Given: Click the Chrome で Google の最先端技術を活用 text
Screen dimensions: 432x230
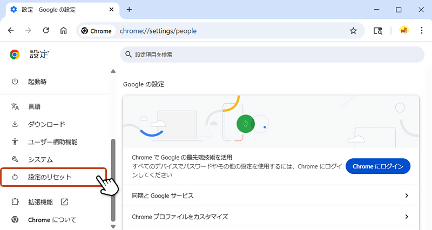Looking at the screenshot, I should click(182, 158).
